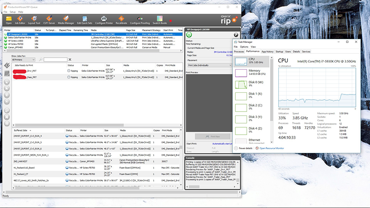The height and width of the screenshot is (208, 370).
Task: Collapse Task Manager with Fewer details chevron
Action: [236, 148]
